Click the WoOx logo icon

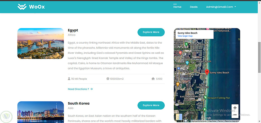pyautogui.click(x=22, y=7)
